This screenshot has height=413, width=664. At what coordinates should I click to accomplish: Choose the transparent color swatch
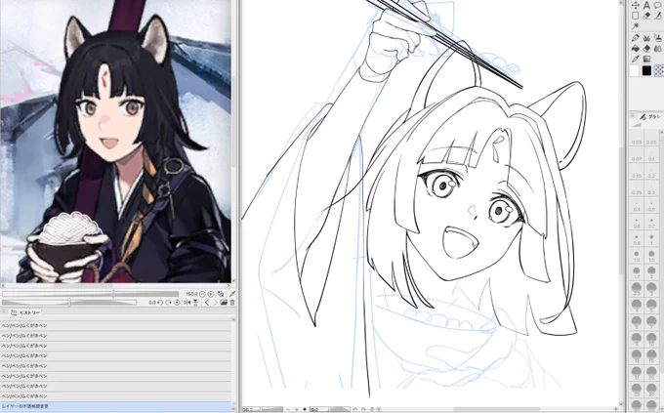659,70
